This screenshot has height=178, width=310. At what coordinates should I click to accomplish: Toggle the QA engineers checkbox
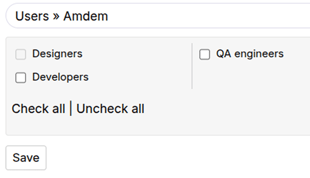pyautogui.click(x=205, y=55)
